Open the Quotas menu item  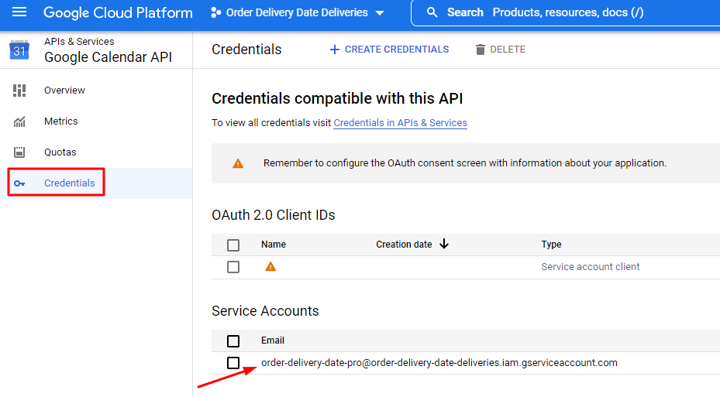[x=60, y=152]
